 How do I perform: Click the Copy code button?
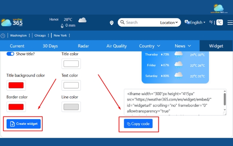click(138, 124)
